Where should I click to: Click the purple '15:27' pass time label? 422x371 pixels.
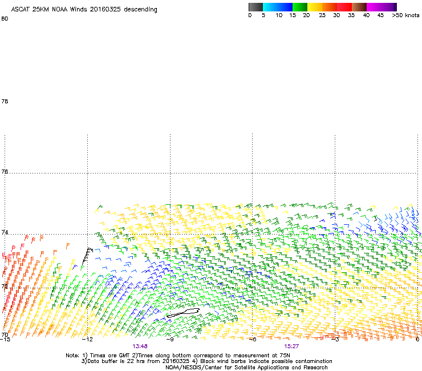point(291,346)
